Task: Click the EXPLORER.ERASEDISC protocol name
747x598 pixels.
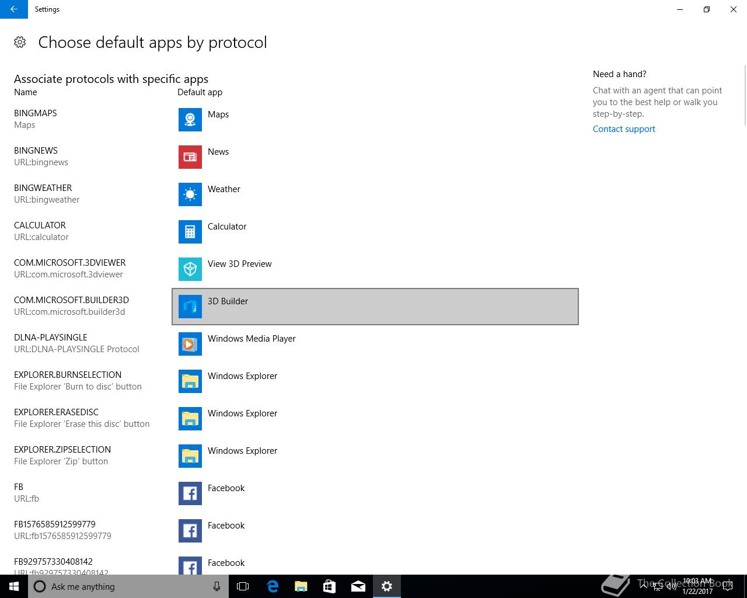Action: point(56,412)
